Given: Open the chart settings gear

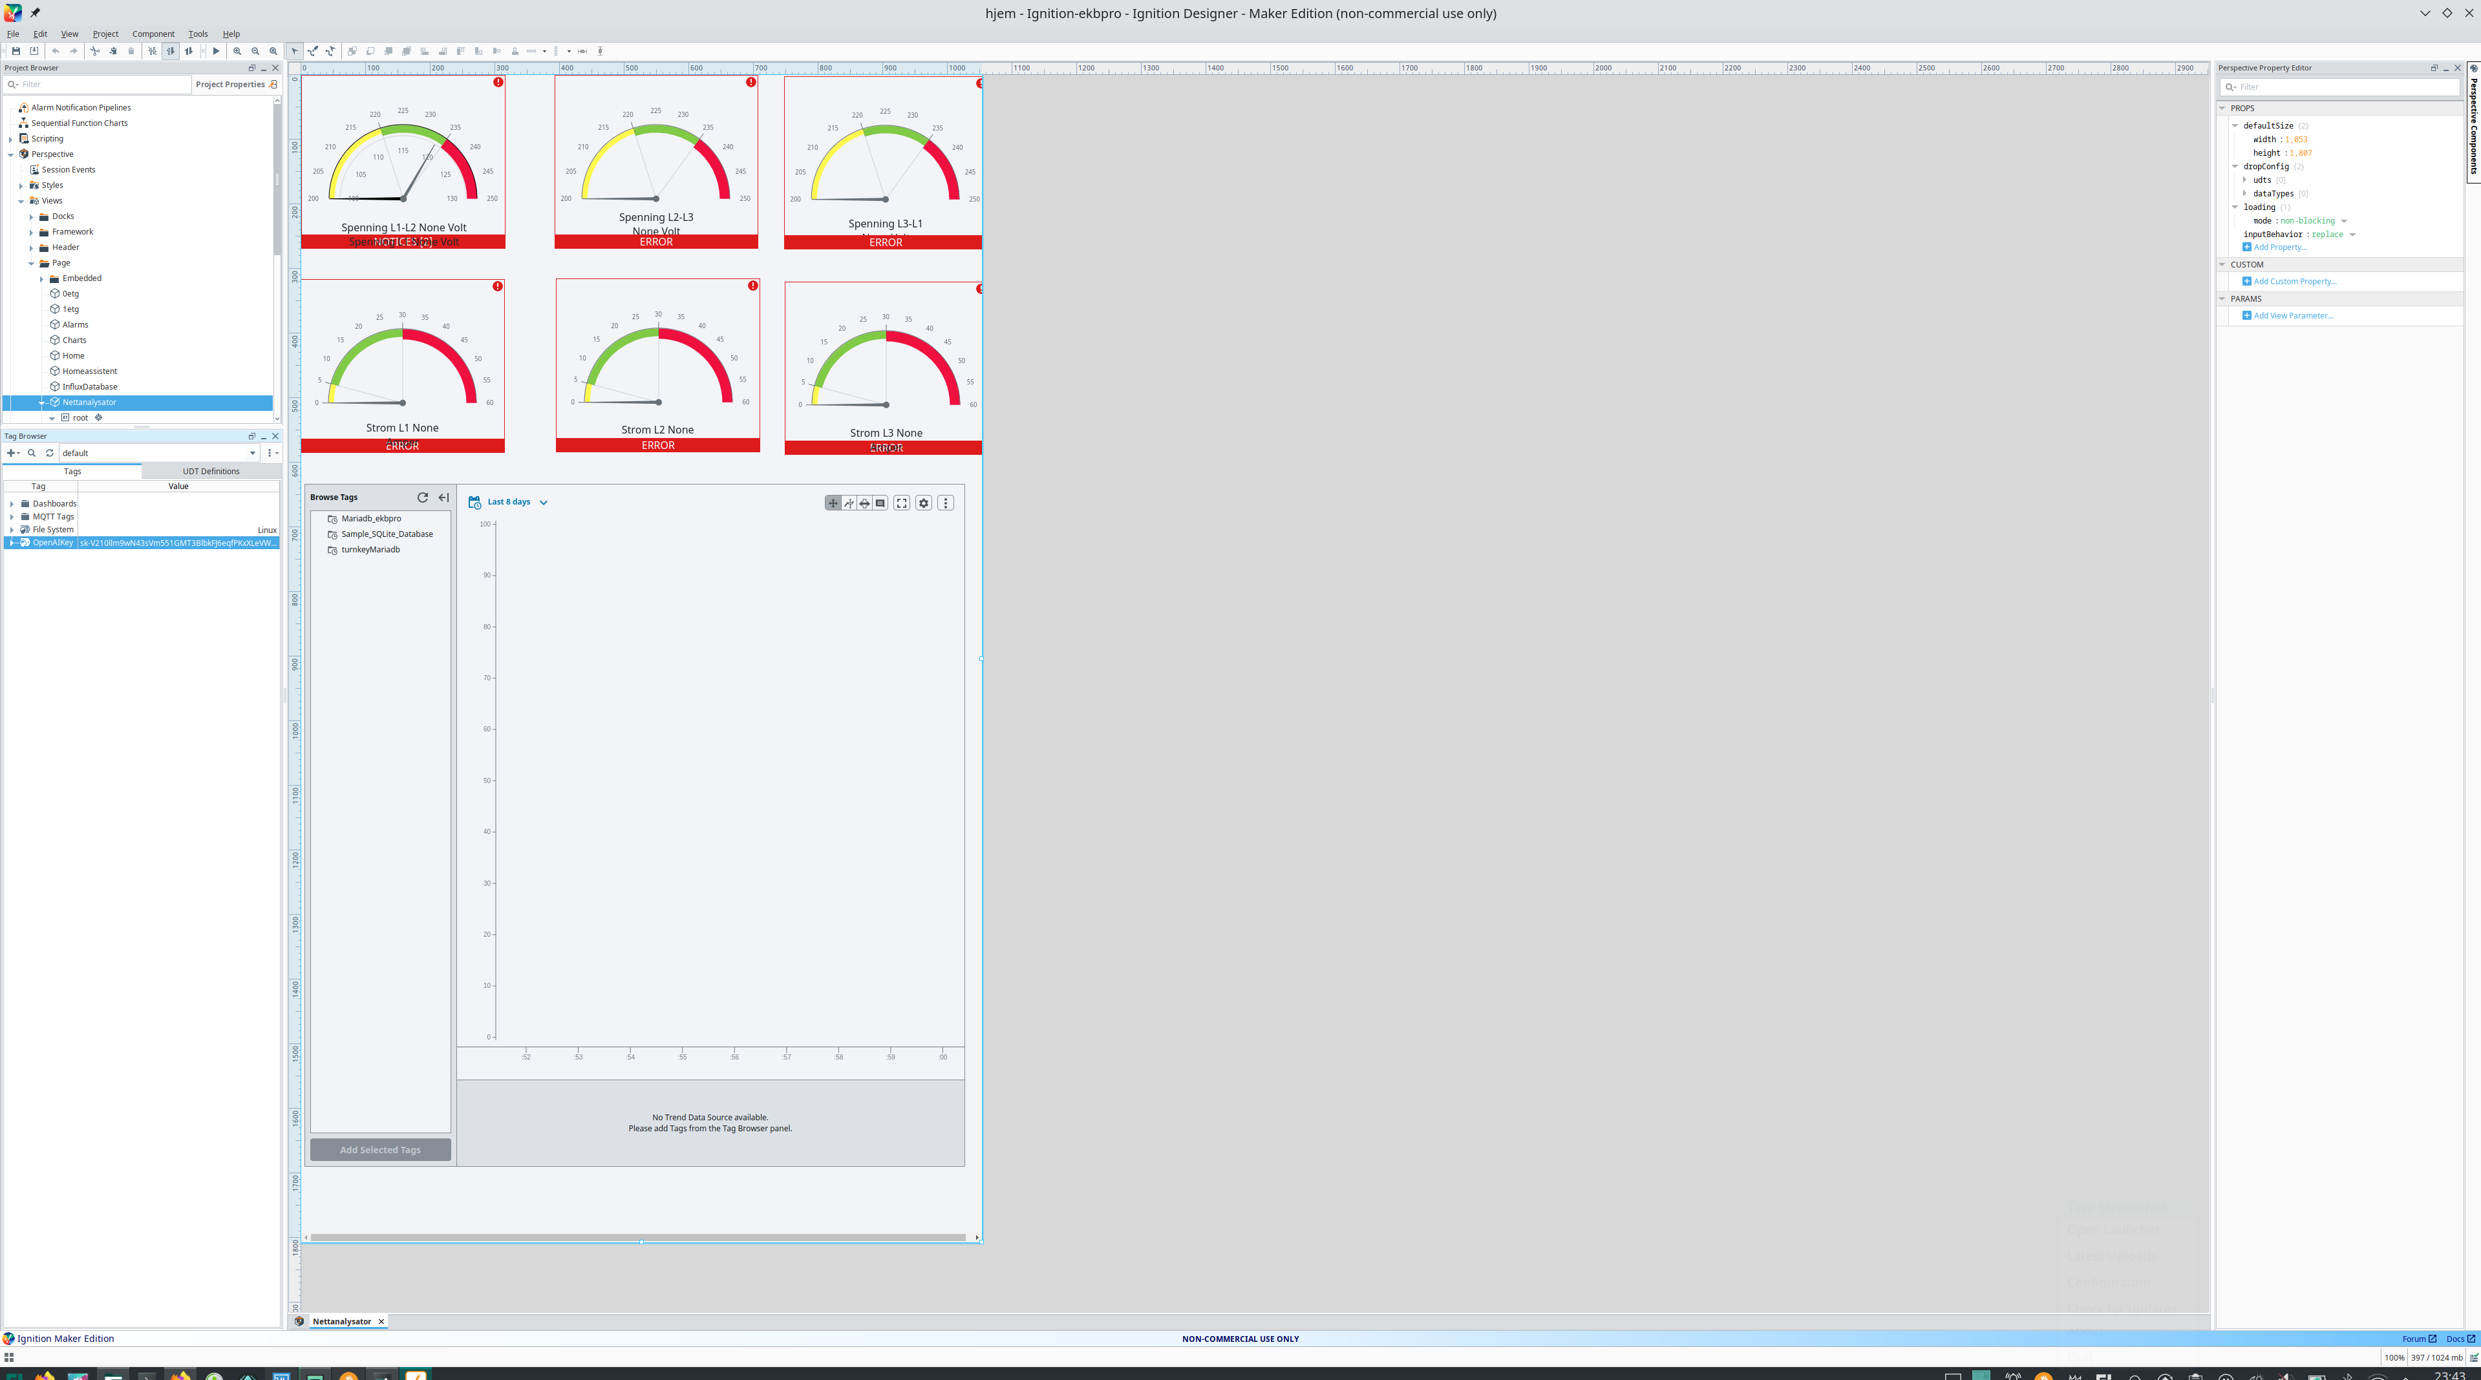Looking at the screenshot, I should pyautogui.click(x=922, y=503).
